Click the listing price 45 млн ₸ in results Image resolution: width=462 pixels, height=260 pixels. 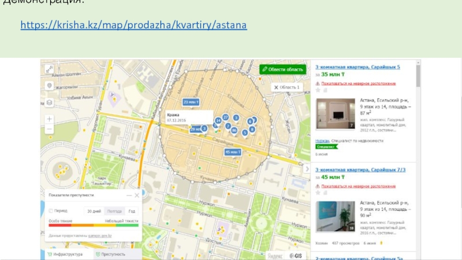click(x=333, y=177)
